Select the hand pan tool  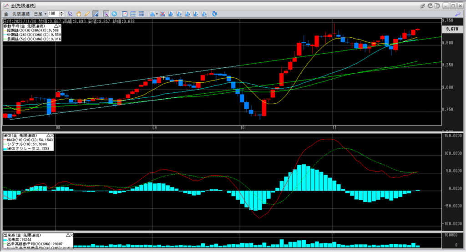point(78,14)
